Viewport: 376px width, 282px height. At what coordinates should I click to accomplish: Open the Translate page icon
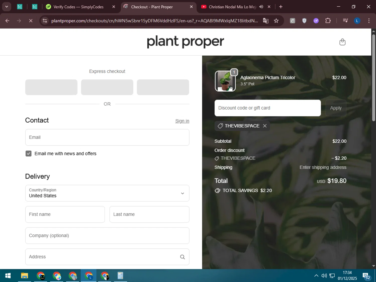click(x=266, y=21)
